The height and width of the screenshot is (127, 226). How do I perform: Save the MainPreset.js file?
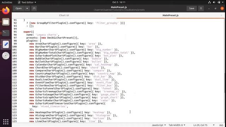(x=191, y=8)
